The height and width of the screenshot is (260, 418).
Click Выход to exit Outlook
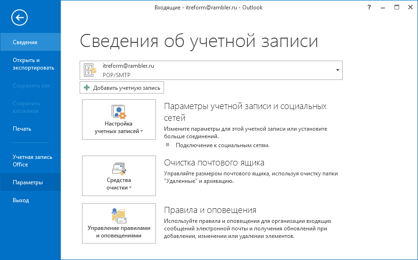(x=30, y=200)
